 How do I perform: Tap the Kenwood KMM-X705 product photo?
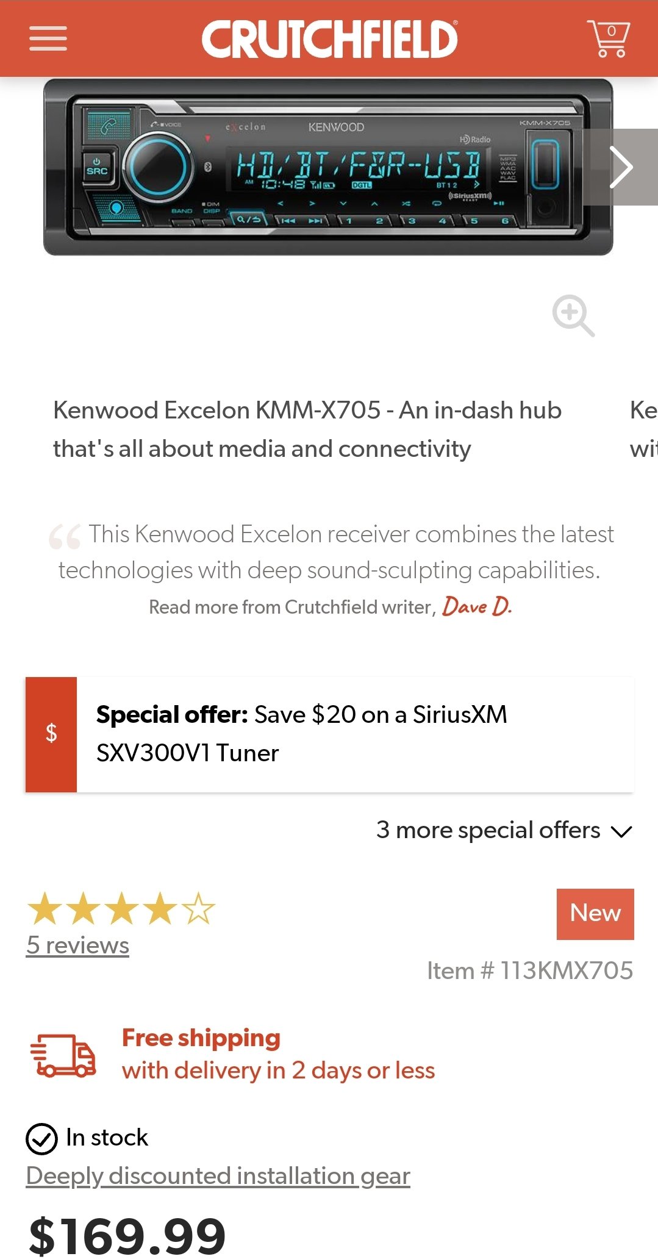tap(328, 167)
